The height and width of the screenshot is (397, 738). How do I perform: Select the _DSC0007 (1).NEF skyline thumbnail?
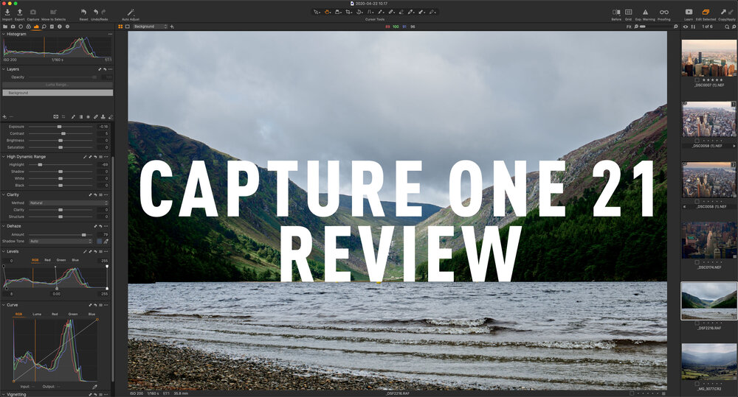(708, 58)
